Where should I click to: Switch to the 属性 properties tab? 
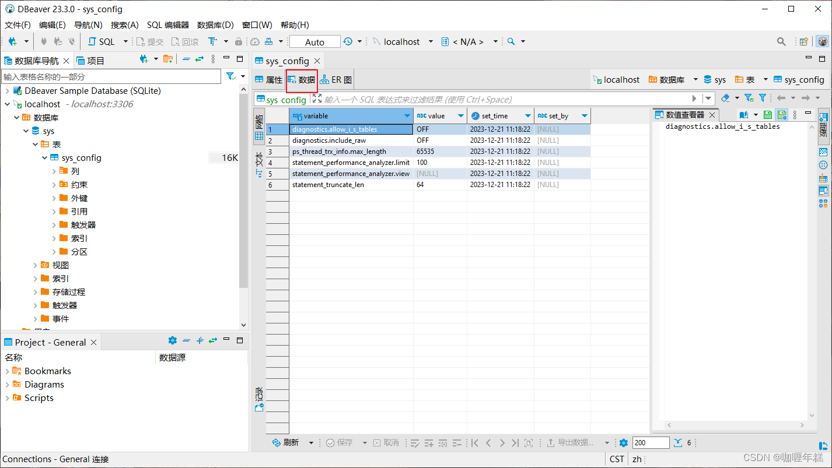point(269,80)
